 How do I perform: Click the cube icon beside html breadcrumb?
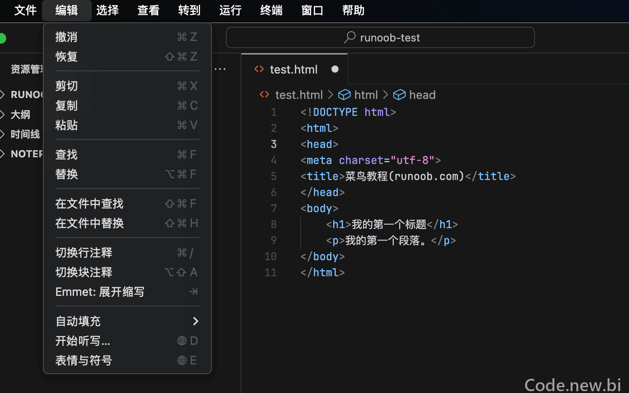(x=344, y=94)
